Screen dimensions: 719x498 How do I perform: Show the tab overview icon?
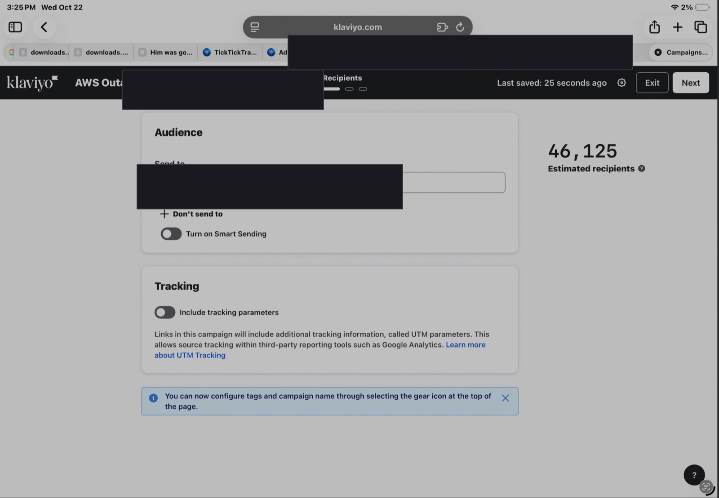point(701,27)
